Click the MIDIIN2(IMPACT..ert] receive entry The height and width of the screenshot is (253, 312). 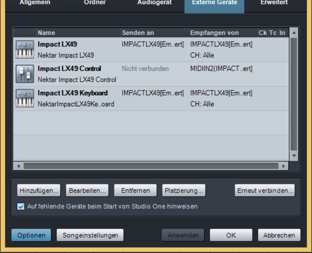[x=221, y=69]
